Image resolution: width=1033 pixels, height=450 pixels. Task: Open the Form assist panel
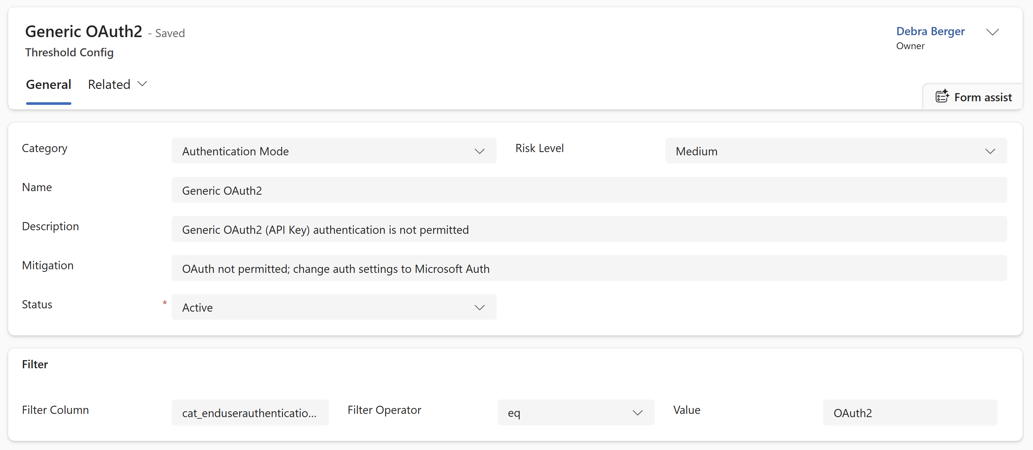pyautogui.click(x=973, y=97)
